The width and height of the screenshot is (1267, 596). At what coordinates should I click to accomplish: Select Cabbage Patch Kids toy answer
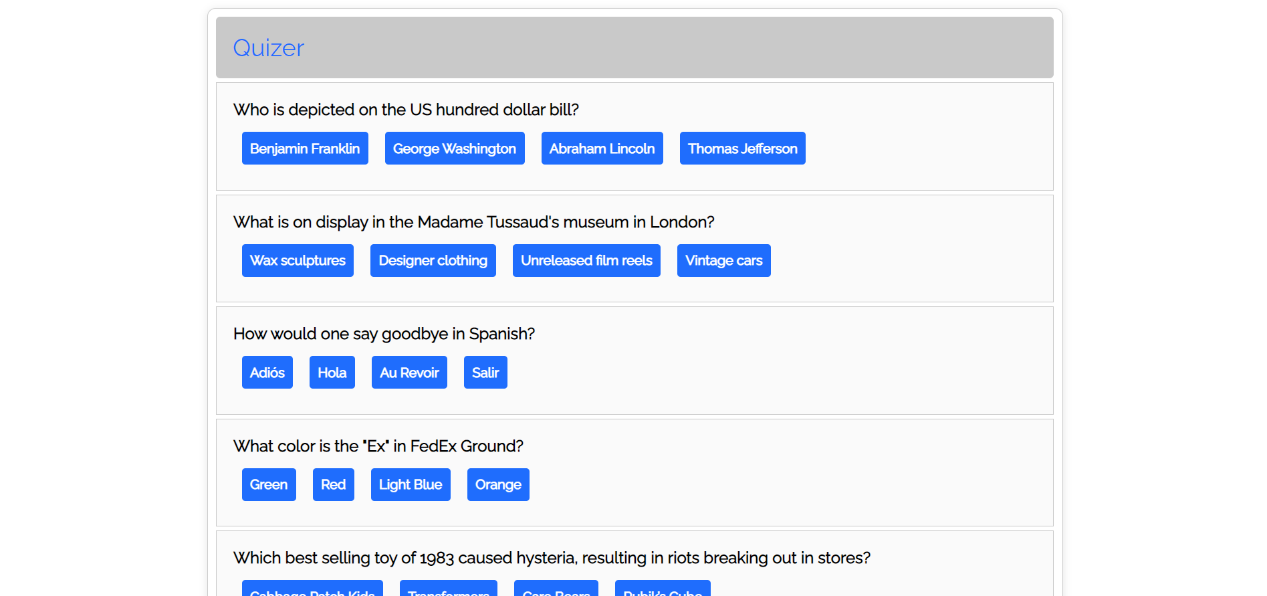point(312,589)
